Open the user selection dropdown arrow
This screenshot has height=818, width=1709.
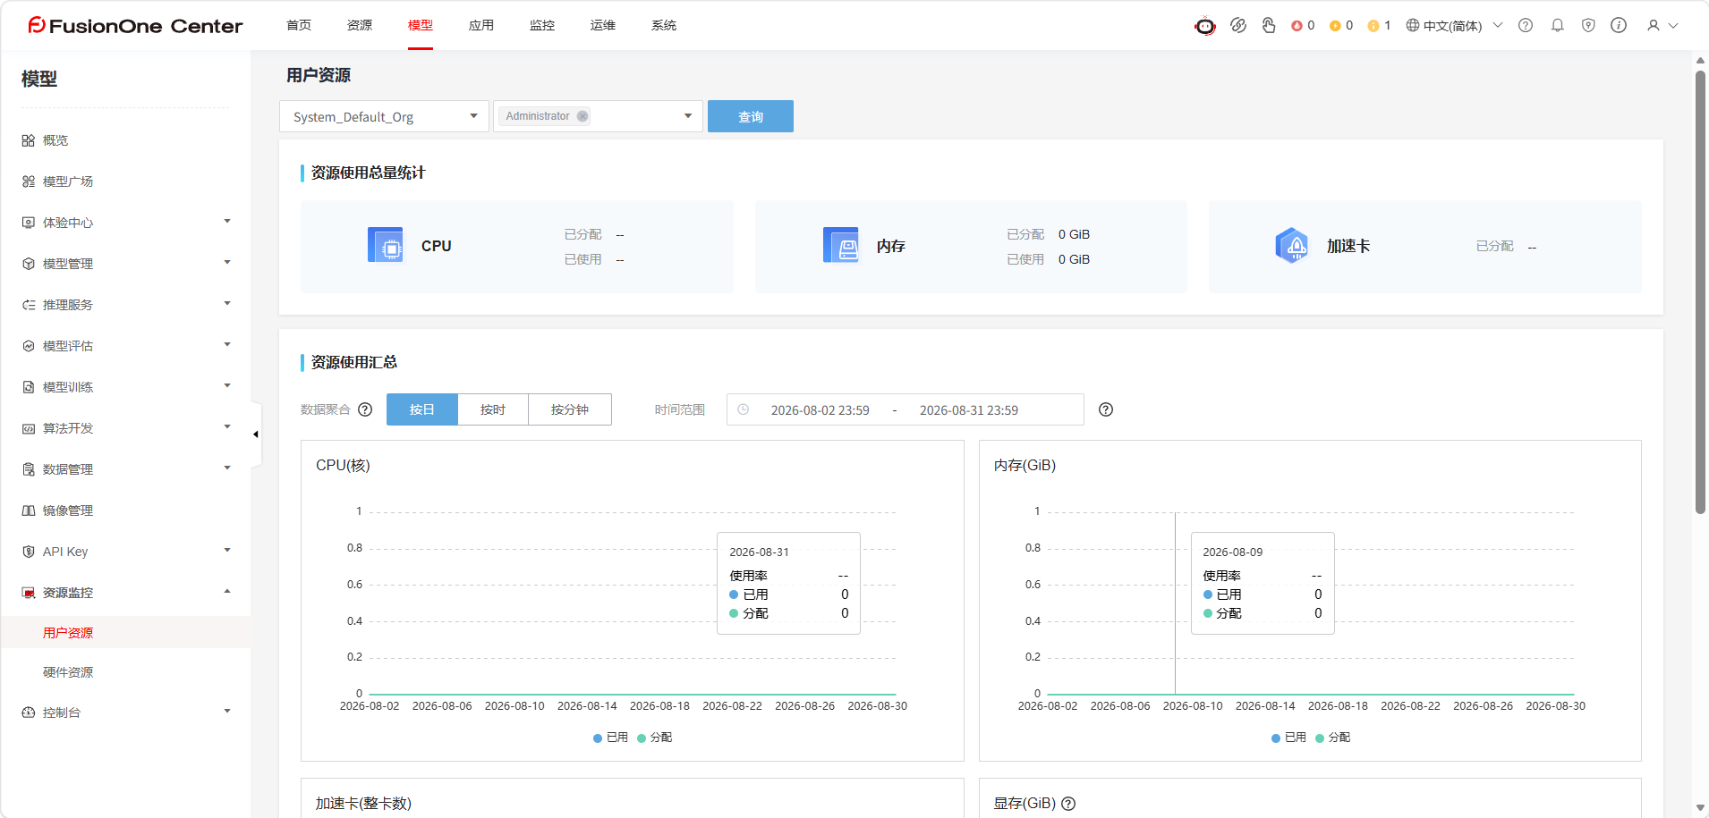coord(687,116)
